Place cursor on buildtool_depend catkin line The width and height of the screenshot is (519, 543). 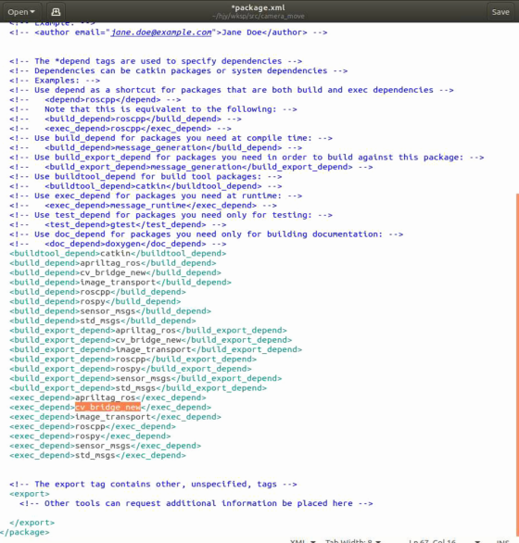[118, 254]
